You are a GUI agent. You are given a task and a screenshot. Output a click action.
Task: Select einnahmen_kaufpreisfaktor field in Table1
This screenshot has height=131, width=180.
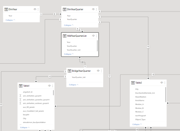[34, 122]
